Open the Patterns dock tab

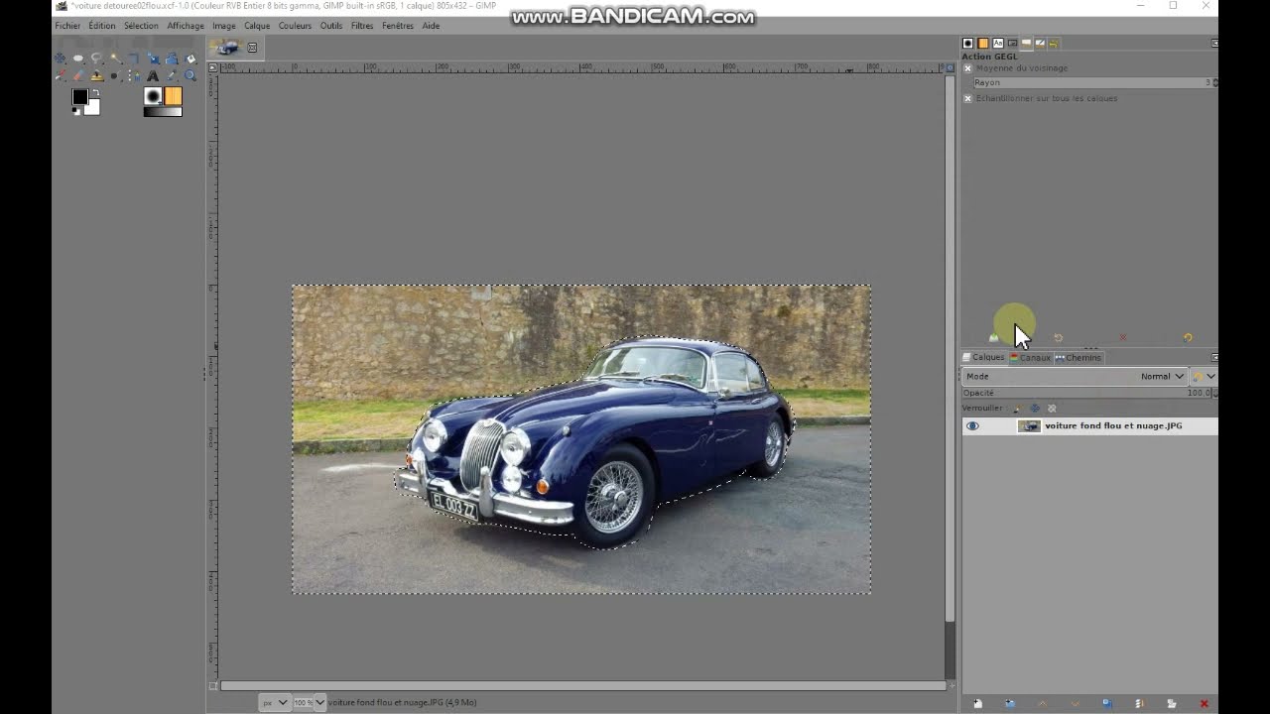pyautogui.click(x=982, y=44)
